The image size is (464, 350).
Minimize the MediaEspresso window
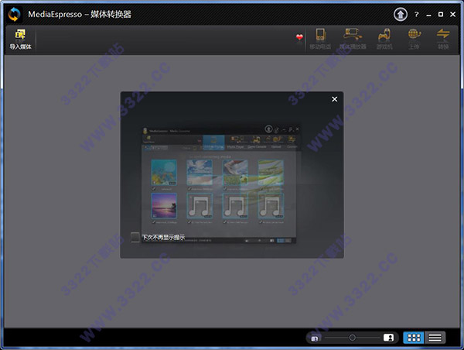click(428, 15)
